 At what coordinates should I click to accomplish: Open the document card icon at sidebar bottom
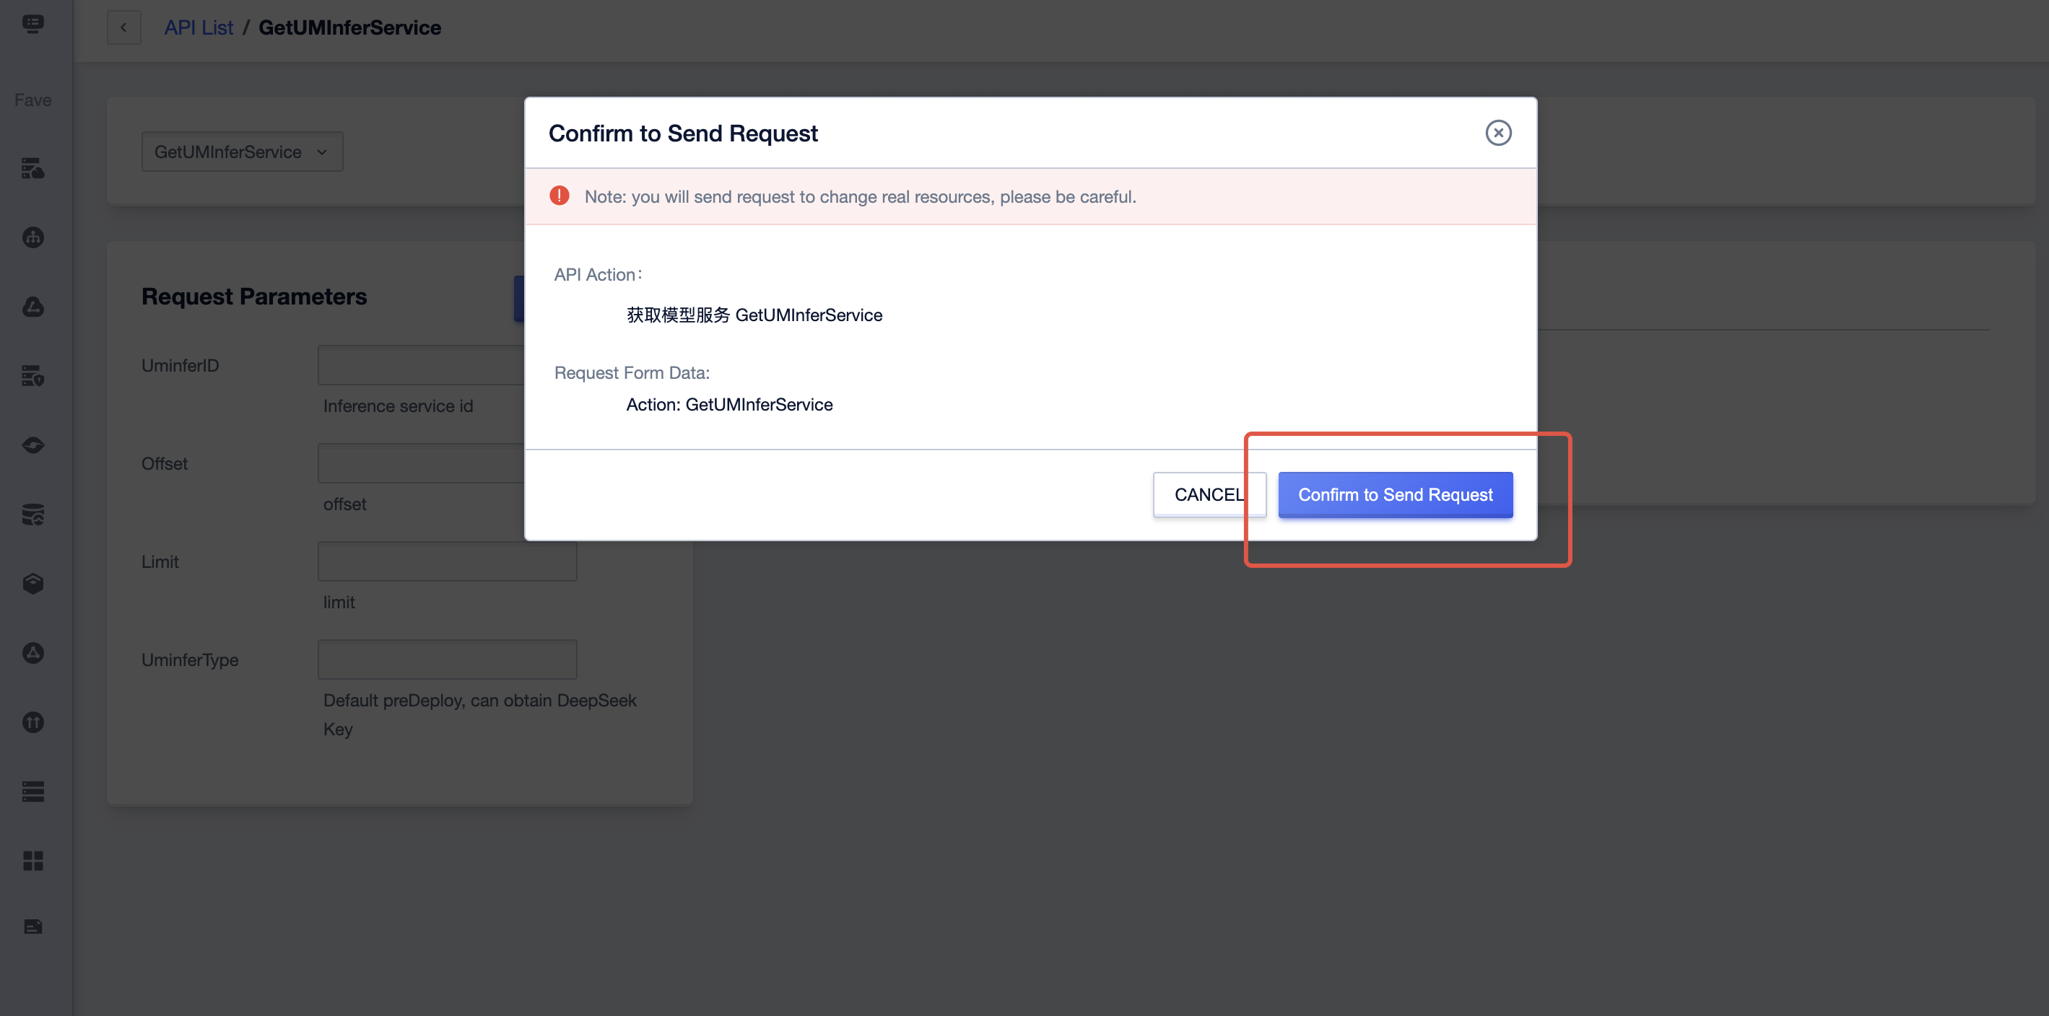coord(32,927)
